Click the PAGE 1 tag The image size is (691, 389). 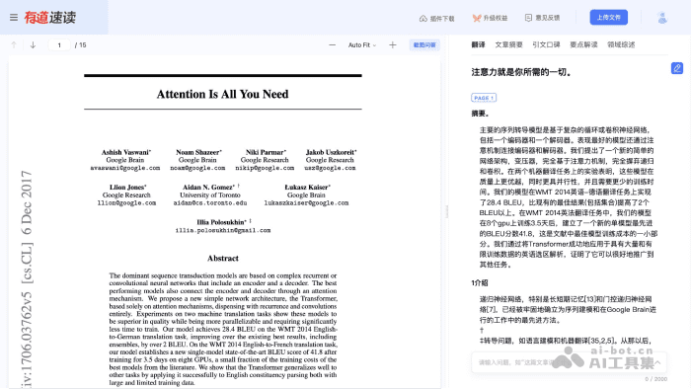484,98
